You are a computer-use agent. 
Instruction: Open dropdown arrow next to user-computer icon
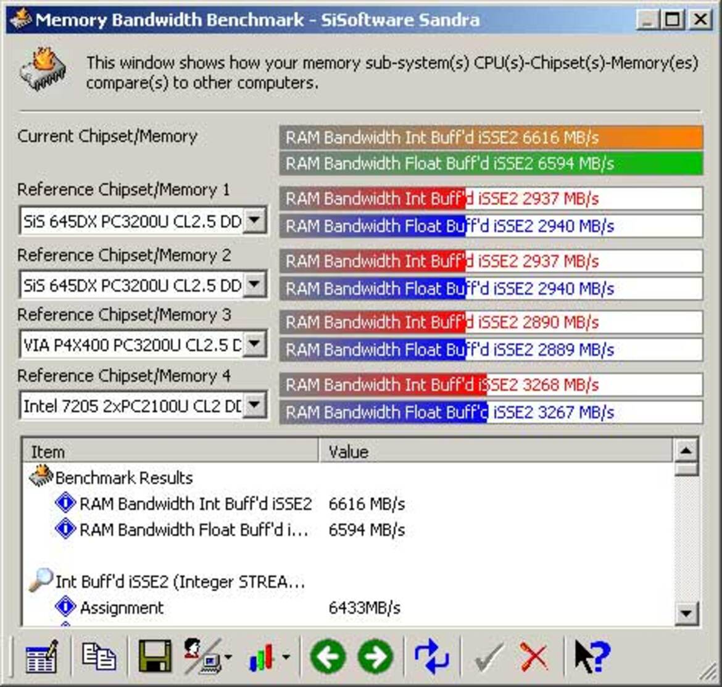coord(228,657)
